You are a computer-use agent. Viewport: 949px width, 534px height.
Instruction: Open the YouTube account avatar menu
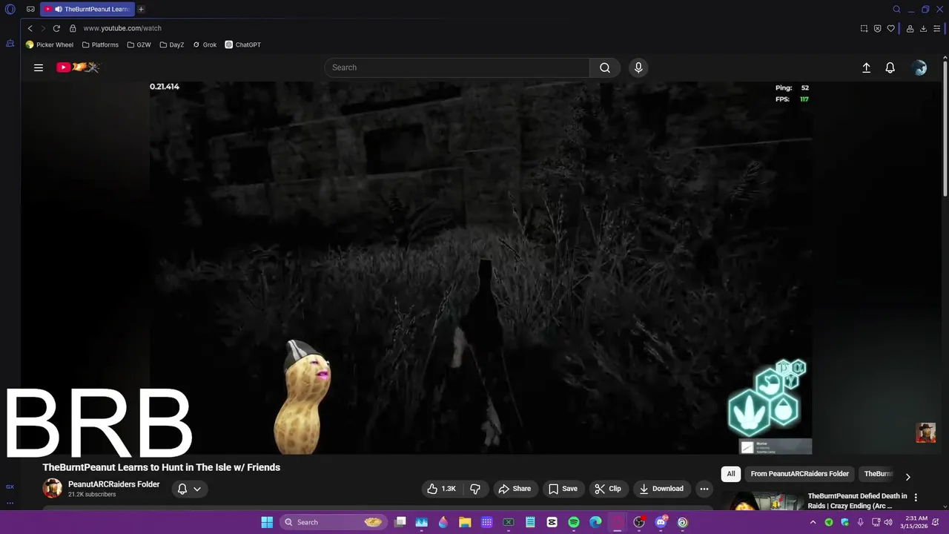920,67
